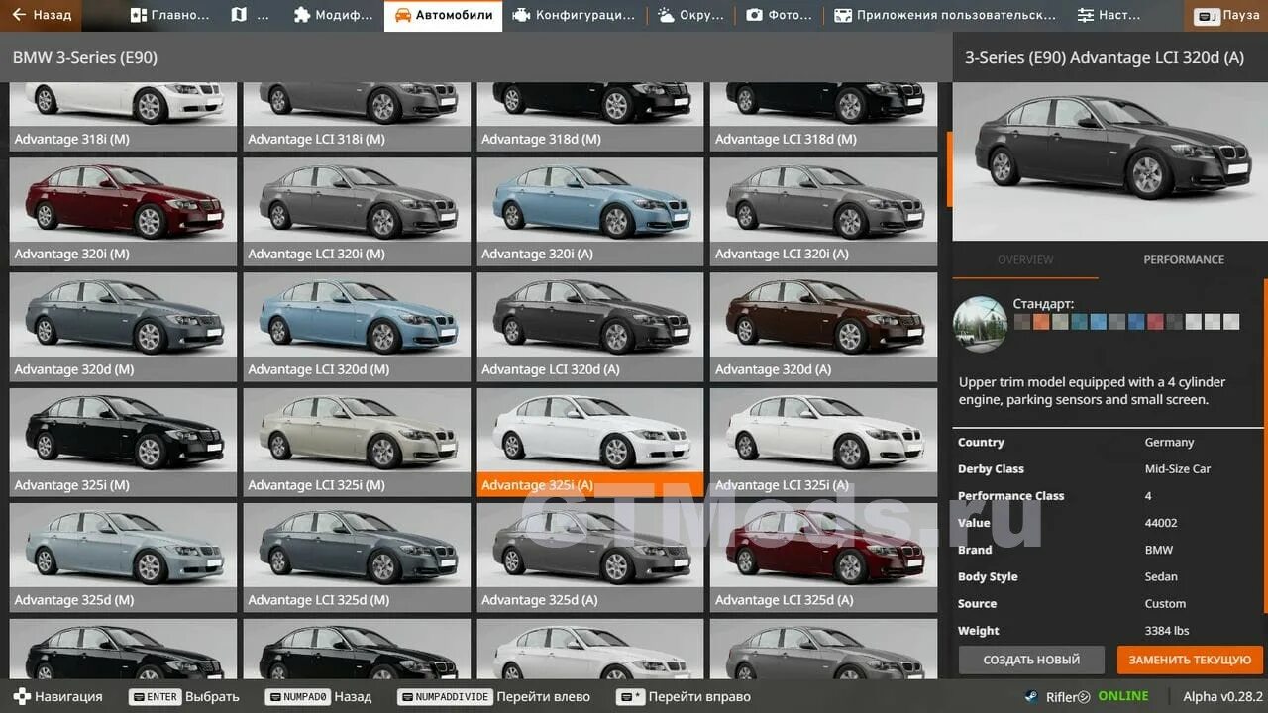Pick the teal standard color swatch
Screen dimensions: 1268x713
pyautogui.click(x=1080, y=322)
